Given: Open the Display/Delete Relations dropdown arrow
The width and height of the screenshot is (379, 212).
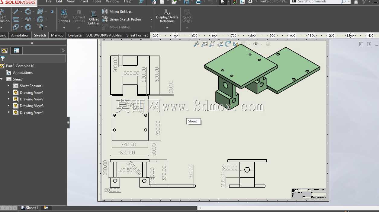Looking at the screenshot, I should [167, 28].
